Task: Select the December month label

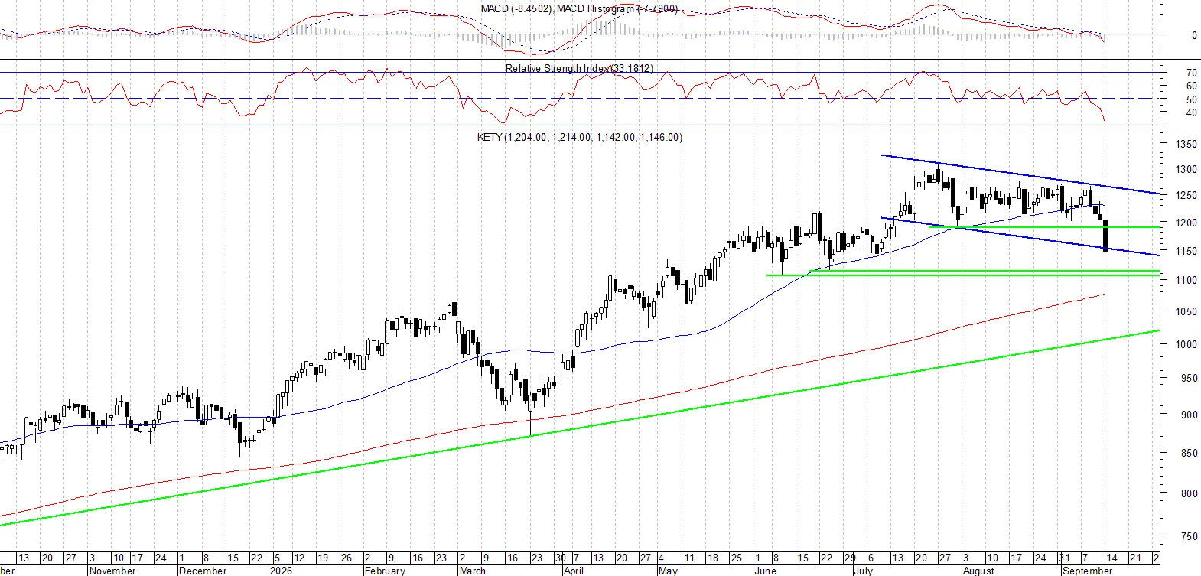Action: [x=203, y=571]
